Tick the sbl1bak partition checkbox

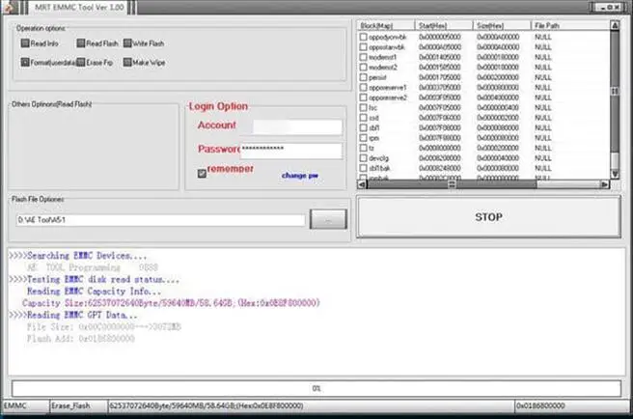point(364,168)
